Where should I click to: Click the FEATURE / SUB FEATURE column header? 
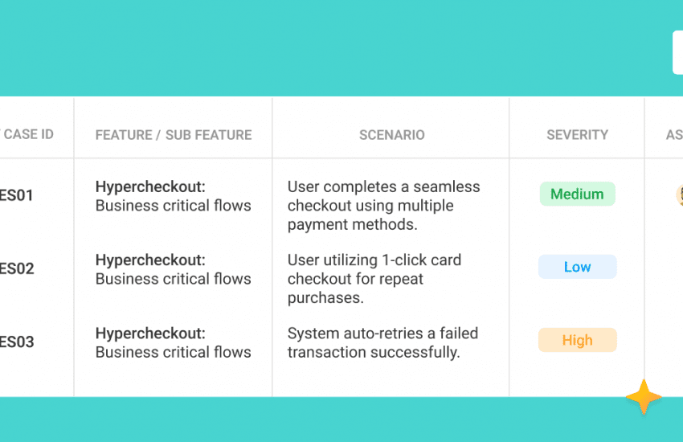[174, 135]
